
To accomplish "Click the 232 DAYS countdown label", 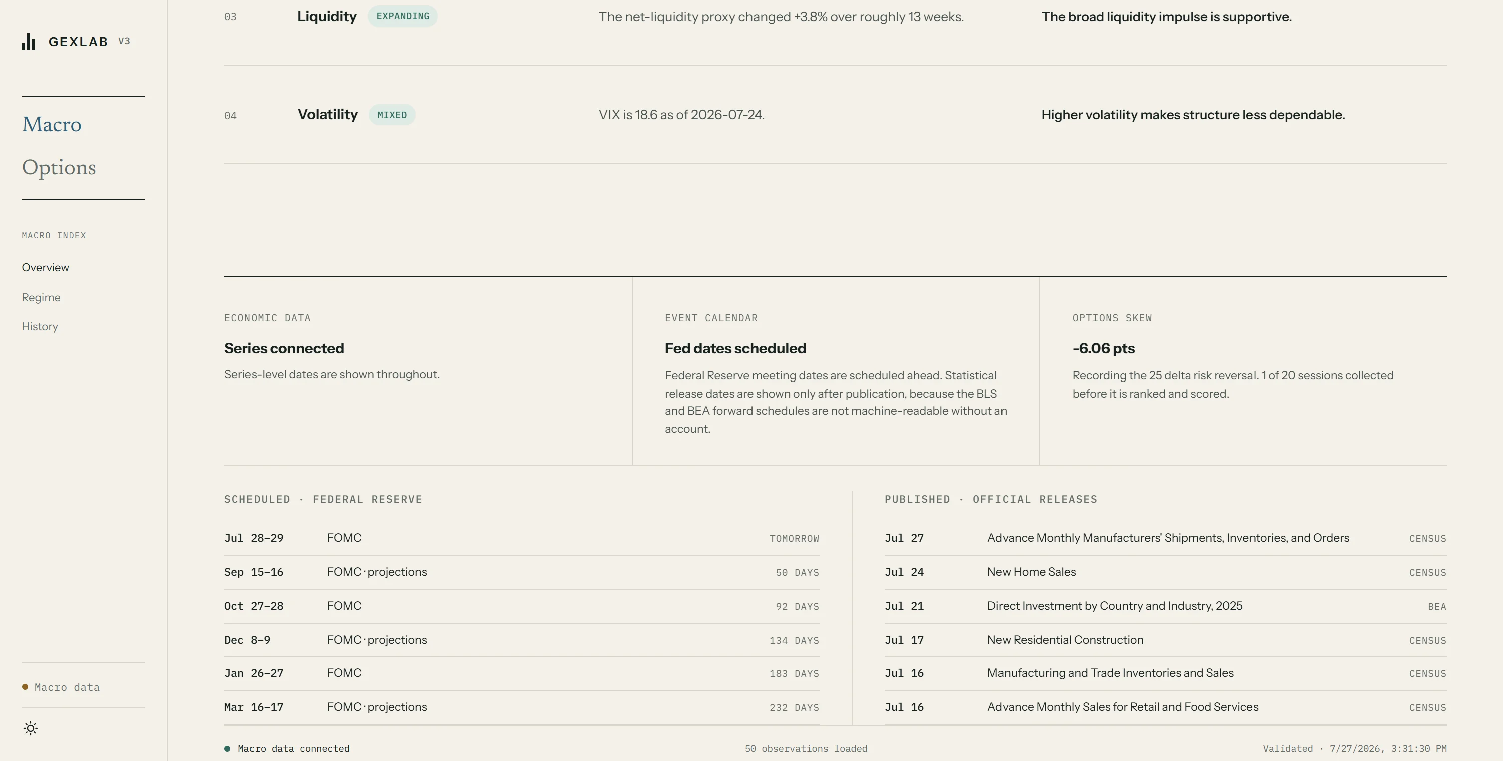I will point(794,707).
